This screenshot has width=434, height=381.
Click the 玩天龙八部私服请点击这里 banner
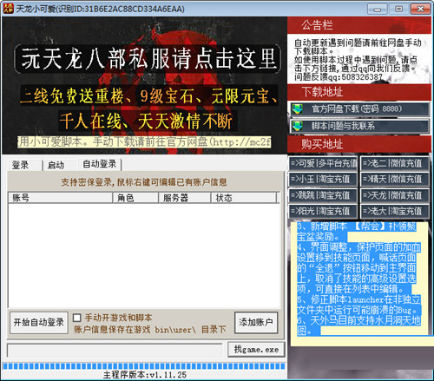pos(148,59)
